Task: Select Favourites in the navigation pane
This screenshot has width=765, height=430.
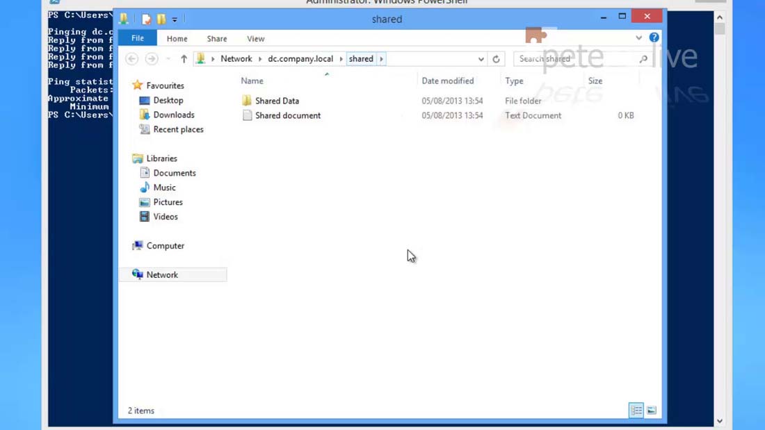Action: pos(166,86)
